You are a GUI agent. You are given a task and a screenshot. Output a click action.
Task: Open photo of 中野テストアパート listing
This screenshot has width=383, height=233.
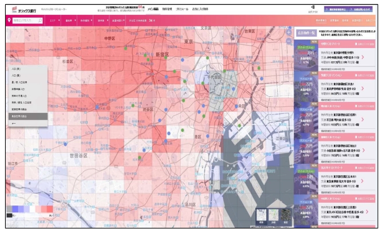[x=306, y=56]
